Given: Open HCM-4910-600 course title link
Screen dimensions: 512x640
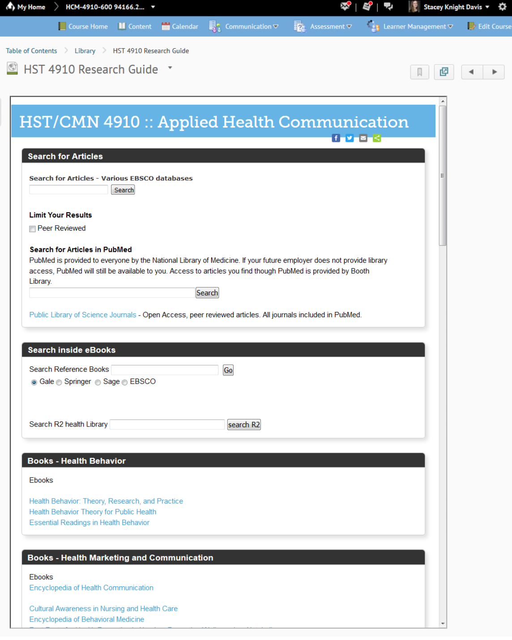Looking at the screenshot, I should pos(105,7).
